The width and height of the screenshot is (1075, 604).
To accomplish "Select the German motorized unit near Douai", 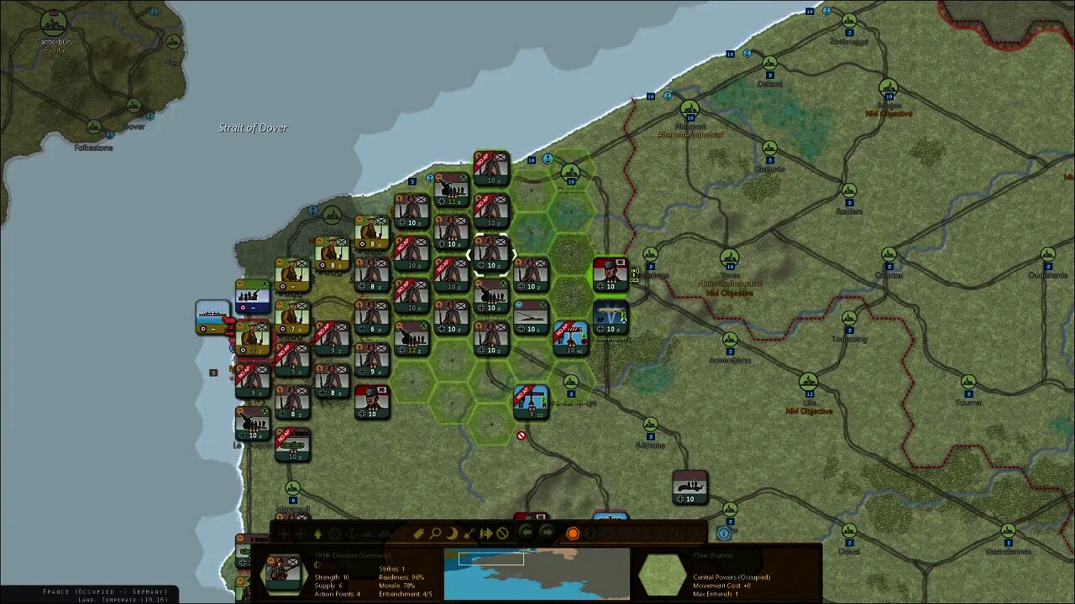I will (690, 487).
